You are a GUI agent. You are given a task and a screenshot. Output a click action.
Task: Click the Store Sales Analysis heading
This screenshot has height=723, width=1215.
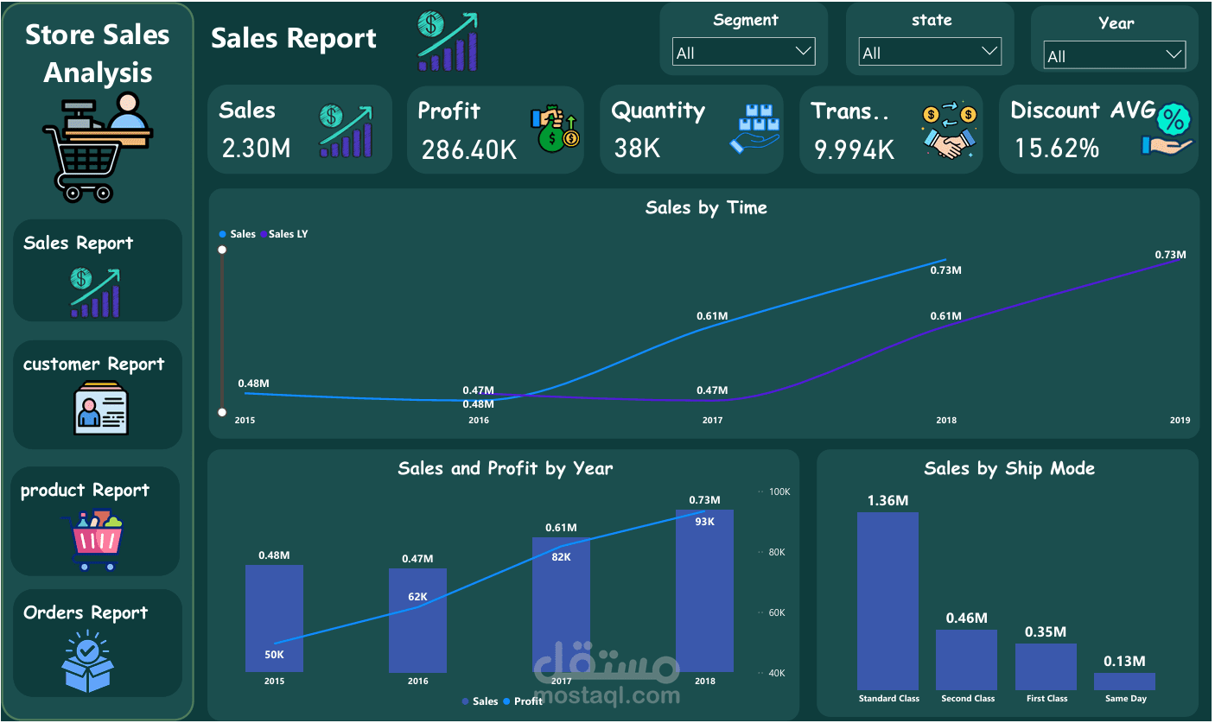click(98, 54)
